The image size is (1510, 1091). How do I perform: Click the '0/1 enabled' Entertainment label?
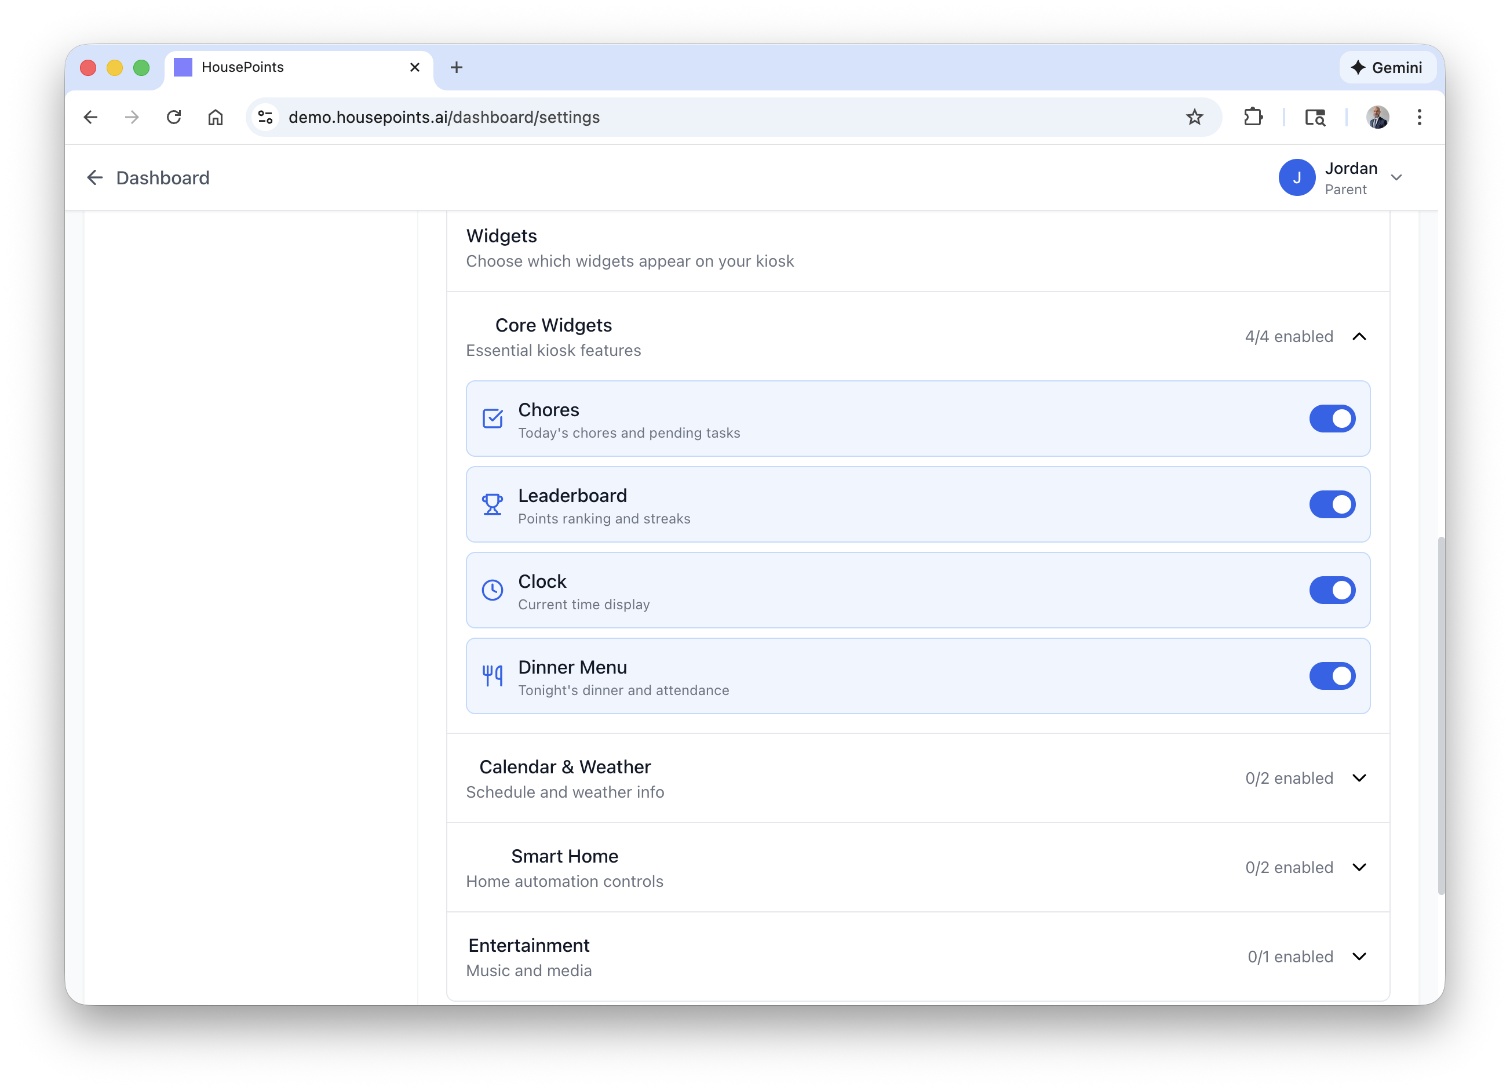click(1290, 957)
